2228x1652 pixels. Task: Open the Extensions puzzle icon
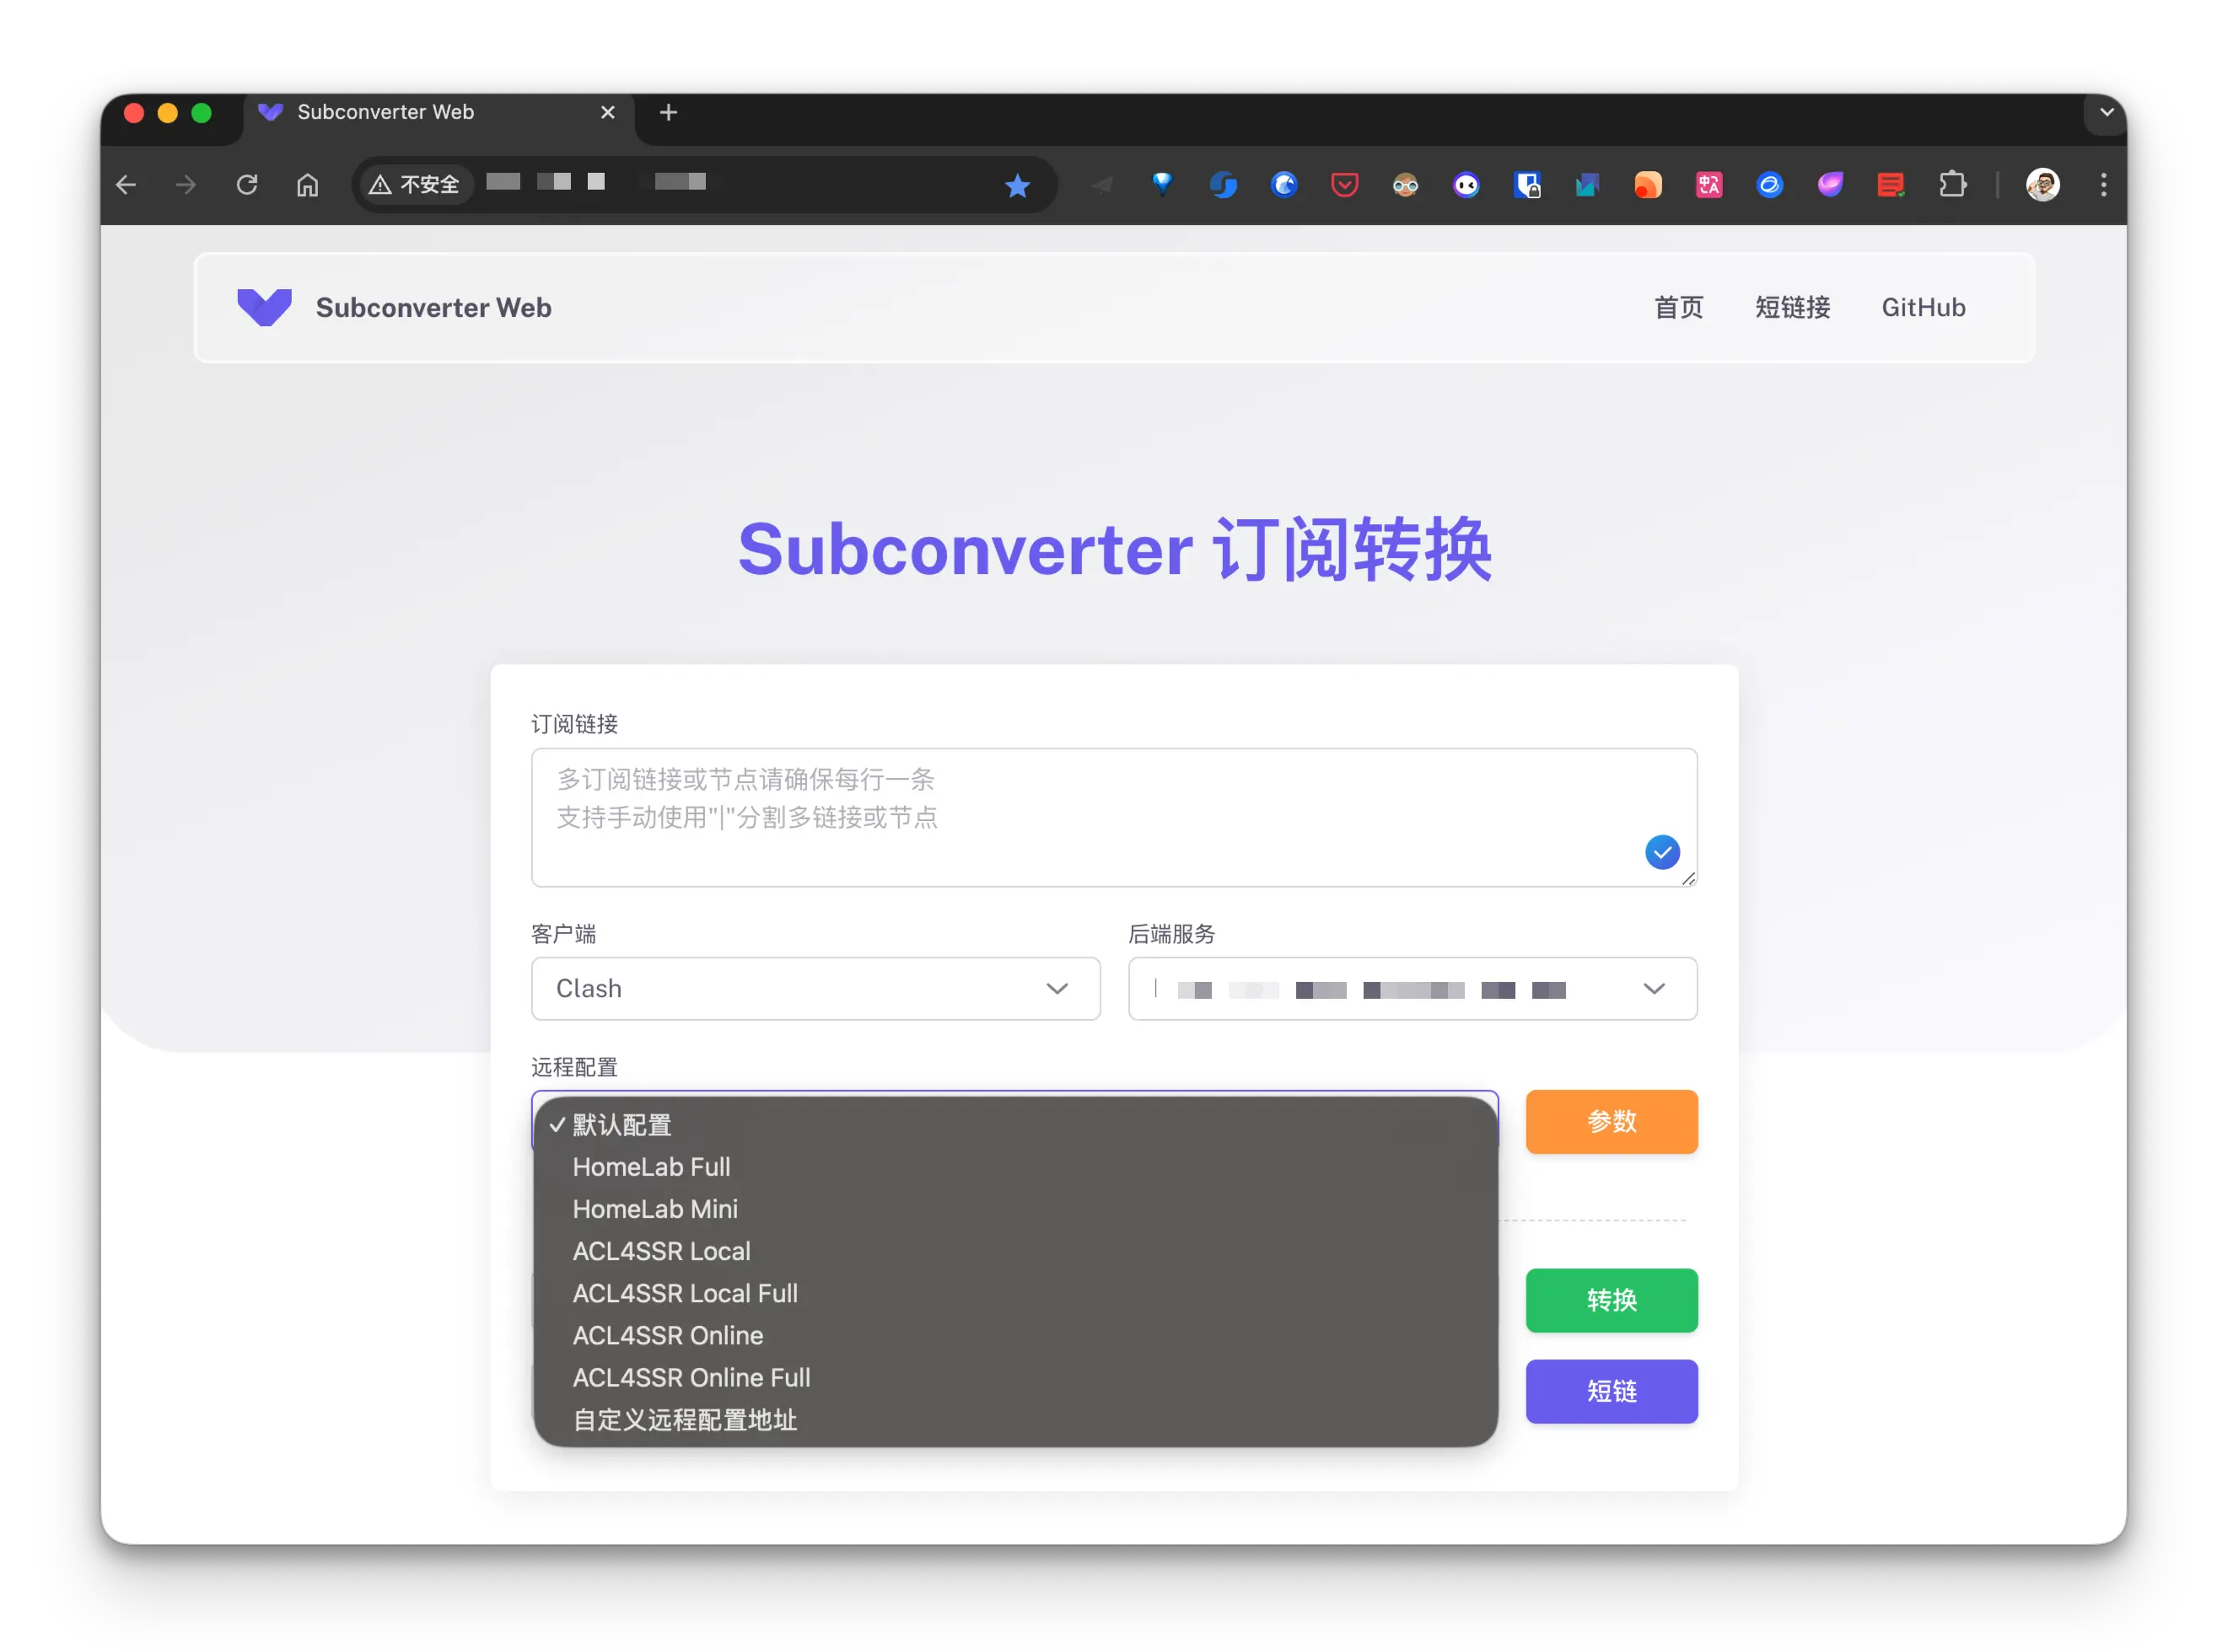1952,185
